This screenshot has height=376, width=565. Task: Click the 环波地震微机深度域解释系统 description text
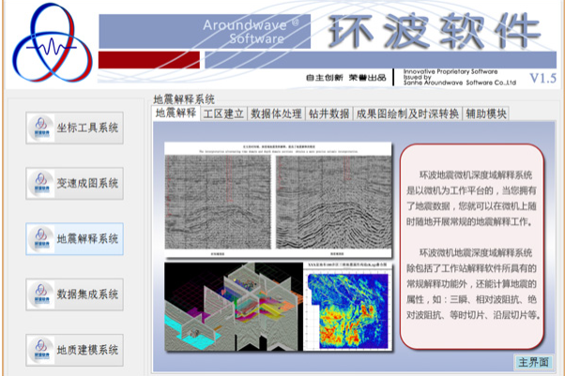coord(471,246)
